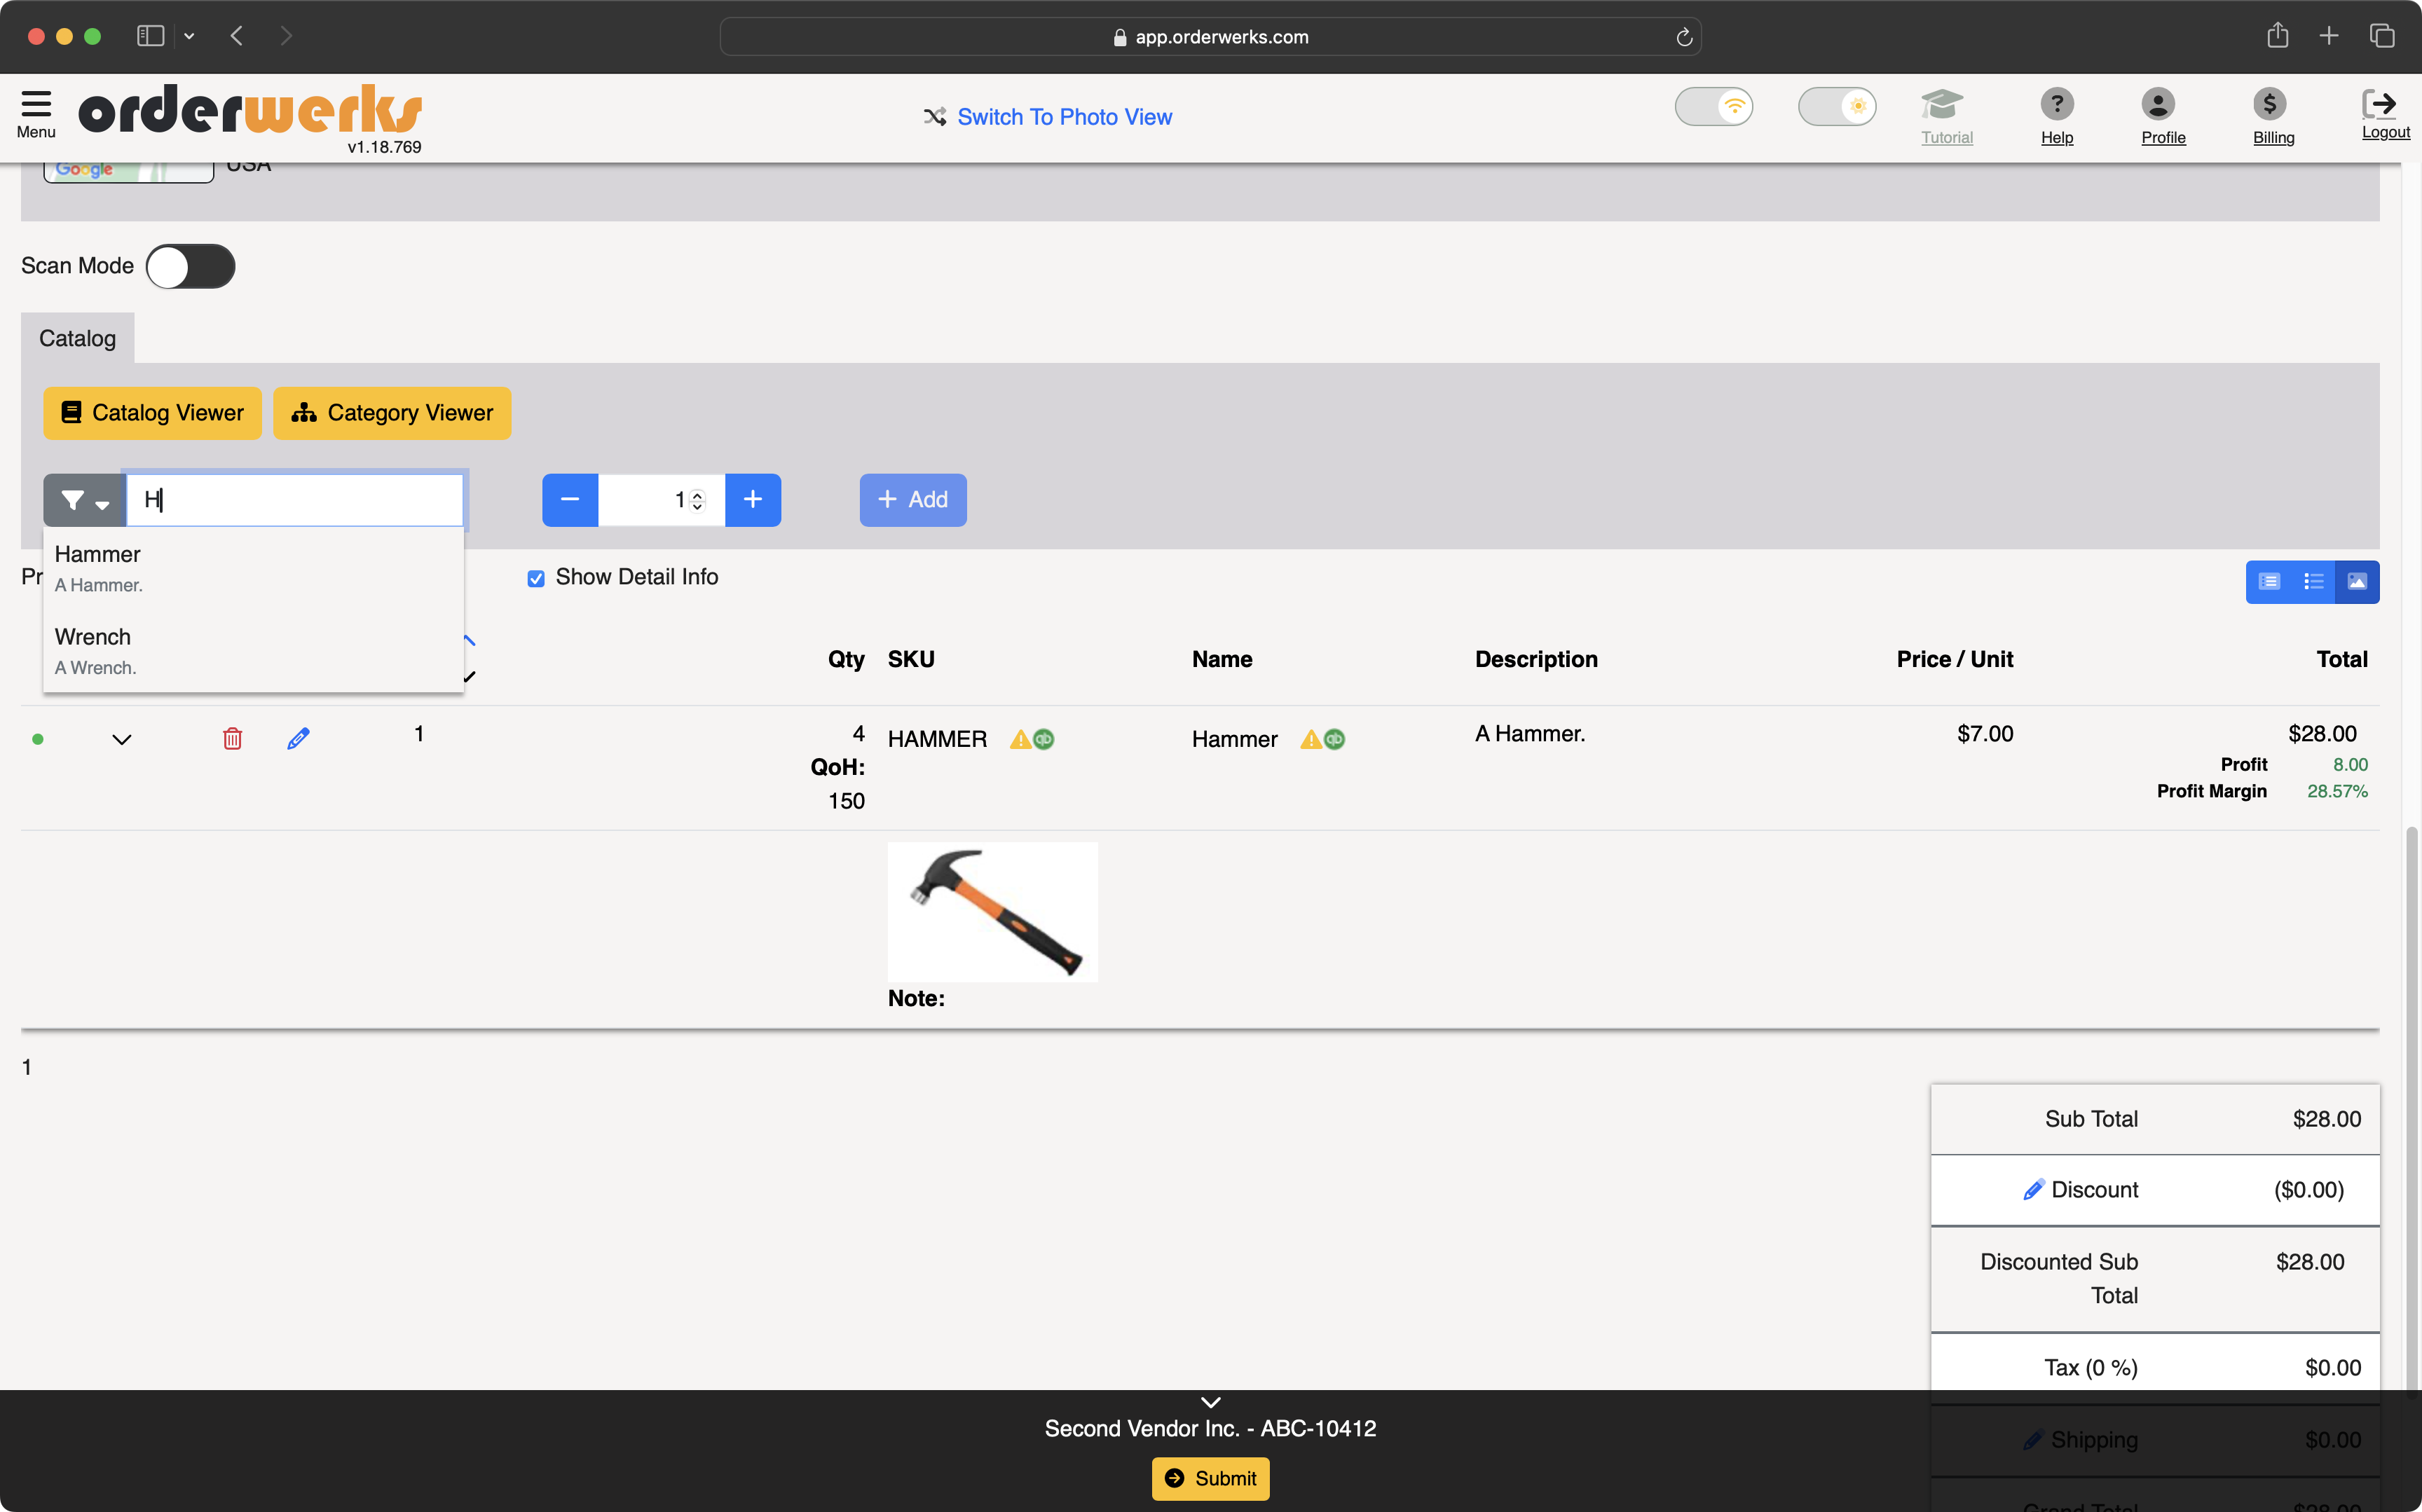The image size is (2422, 1512).
Task: Choose Hammer from the suggestion list
Action: pyautogui.click(x=253, y=568)
